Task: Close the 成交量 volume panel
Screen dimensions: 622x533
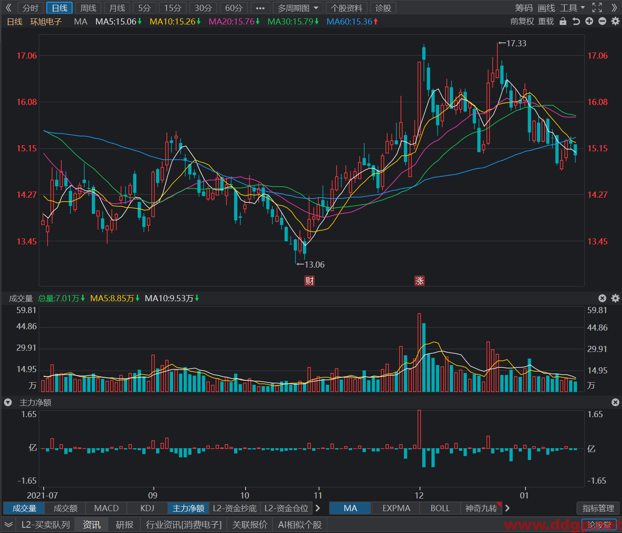Action: 602,298
